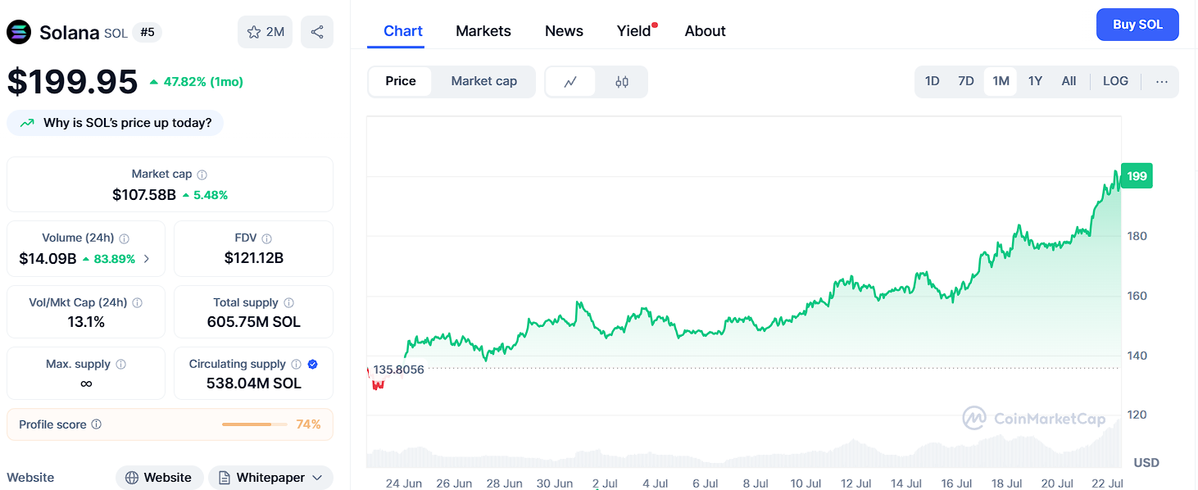Select the Price toggle
Viewport: 1198px width, 490px height.
(x=401, y=81)
